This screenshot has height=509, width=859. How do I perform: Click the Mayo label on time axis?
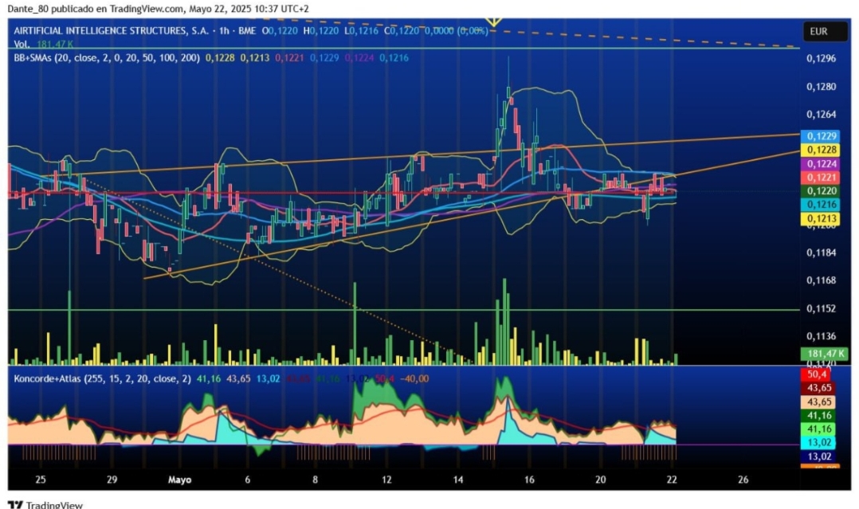[180, 480]
